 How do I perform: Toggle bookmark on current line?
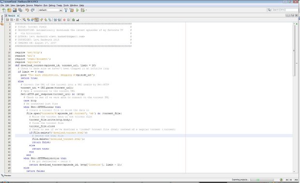[x=50, y=20]
